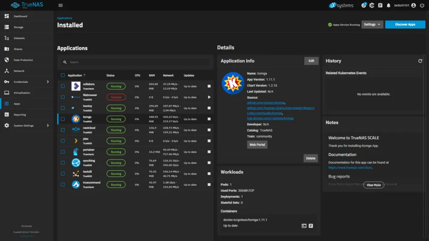
Task: Click inside the application search field
Action: coord(135,62)
